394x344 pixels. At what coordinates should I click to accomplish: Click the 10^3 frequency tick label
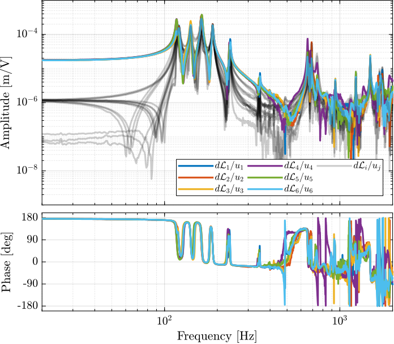click(340, 320)
